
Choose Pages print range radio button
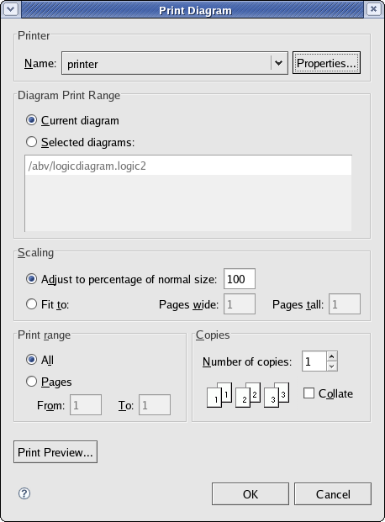31,382
